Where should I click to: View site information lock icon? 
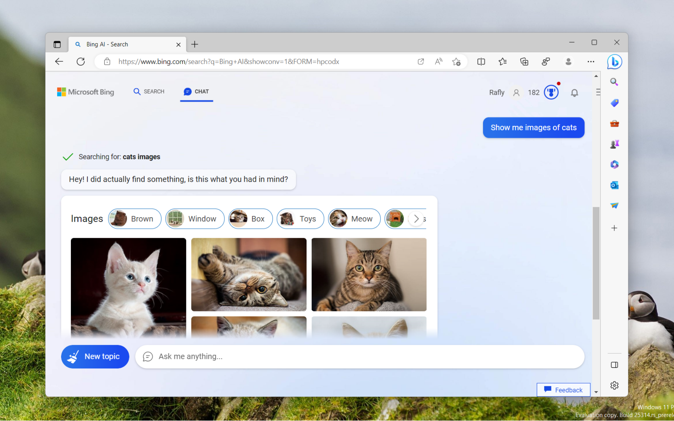pos(107,62)
